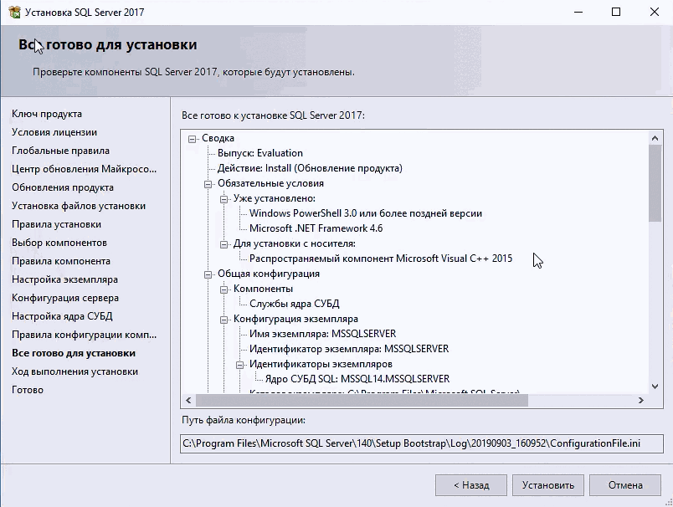Select the Microsoft .NET Framework 4.6 row
Viewport: 673px width, 507px height.
tap(316, 228)
